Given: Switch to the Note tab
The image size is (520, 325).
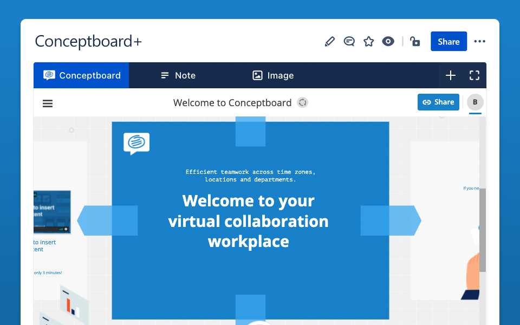Looking at the screenshot, I should (x=178, y=75).
